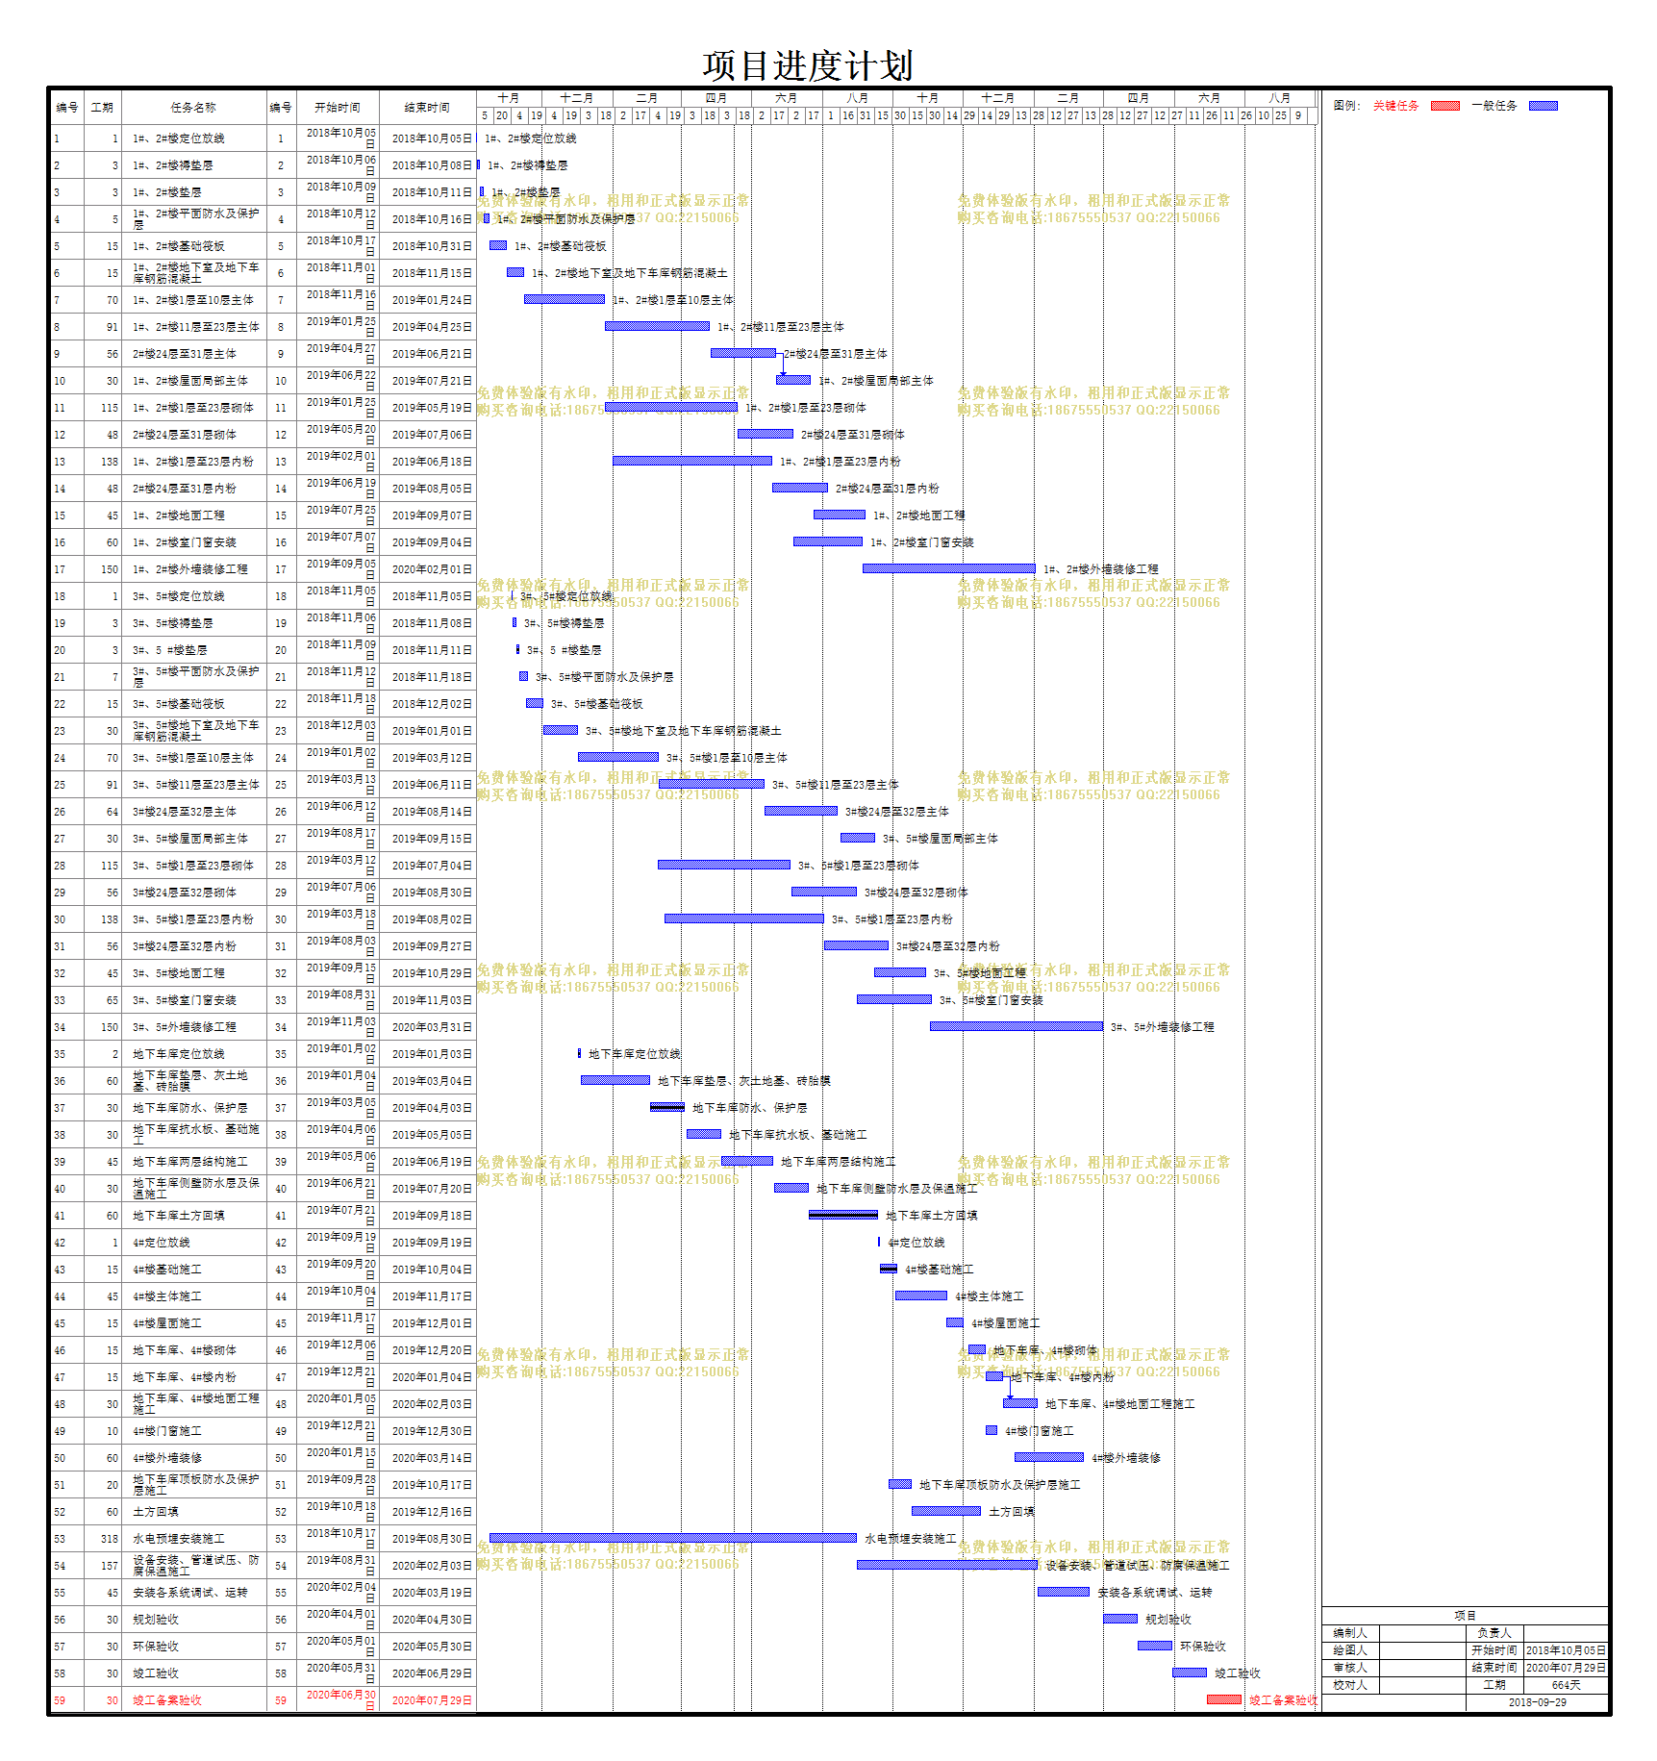The height and width of the screenshot is (1761, 1657).
Task: Click the 2018-09-29 date in title block
Action: click(1537, 1702)
